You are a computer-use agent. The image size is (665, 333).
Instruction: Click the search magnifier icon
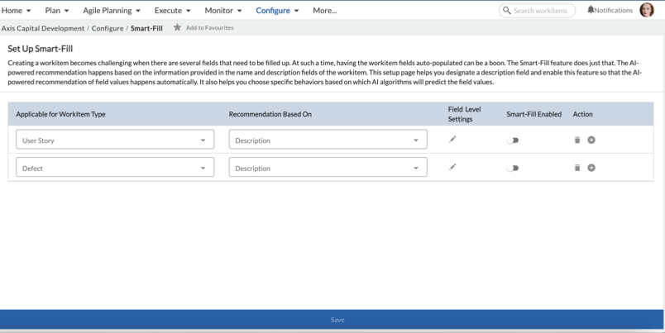point(507,10)
